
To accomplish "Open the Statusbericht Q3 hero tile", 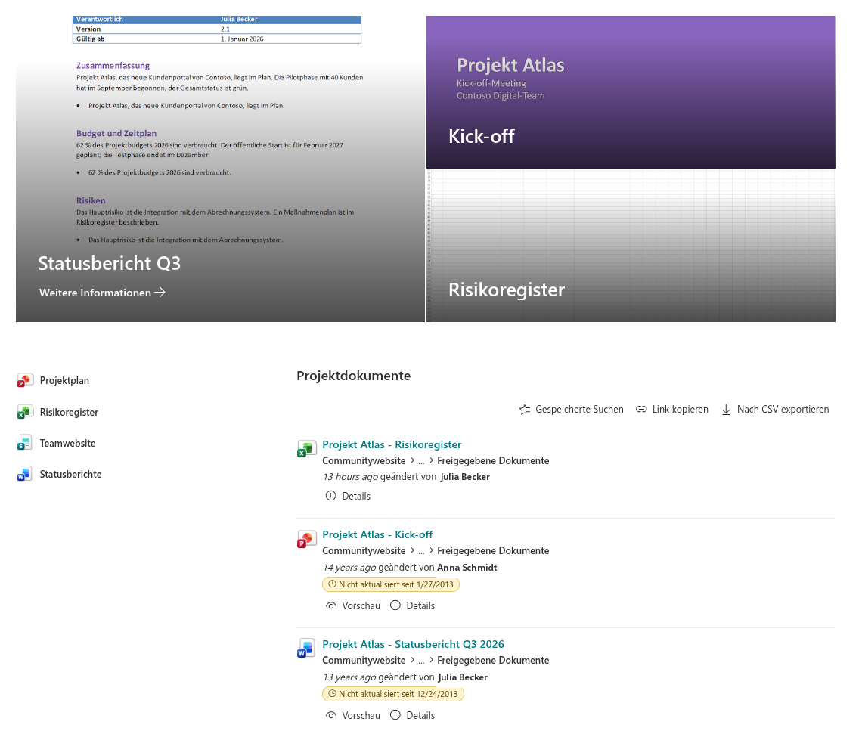I will point(220,169).
